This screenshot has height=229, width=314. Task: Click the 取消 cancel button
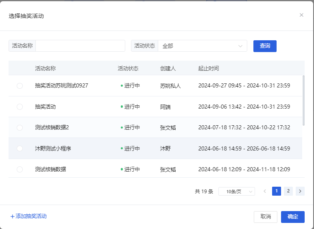click(265, 217)
